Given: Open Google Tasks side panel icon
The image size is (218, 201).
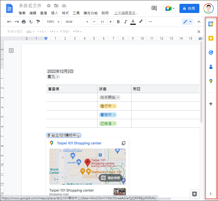Looking at the screenshot, I should point(211,53).
